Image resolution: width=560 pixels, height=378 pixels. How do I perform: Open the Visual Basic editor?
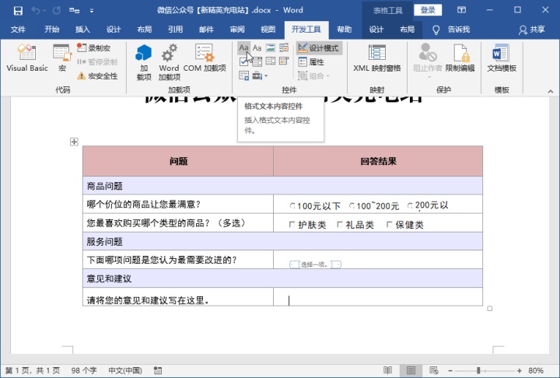27,58
